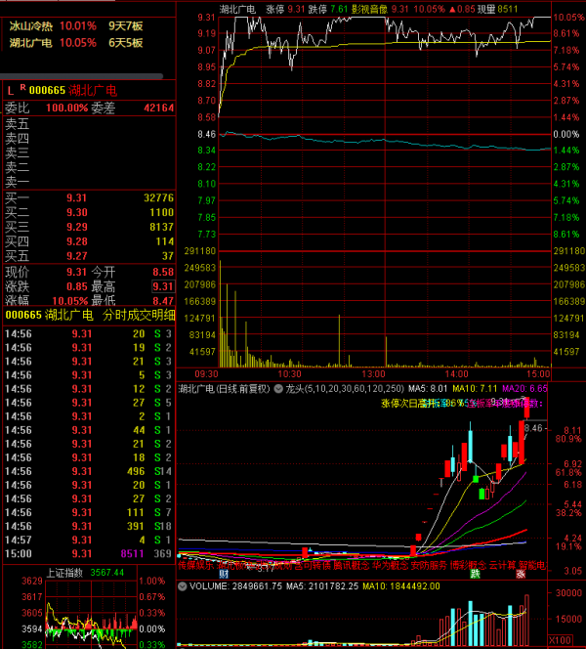Click the 上证指数 mini chart
586x649 pixels.
click(x=88, y=613)
